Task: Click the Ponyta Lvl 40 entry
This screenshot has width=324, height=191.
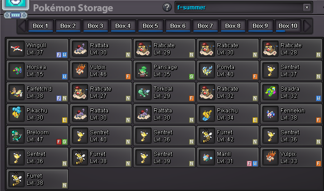Action: click(x=228, y=70)
